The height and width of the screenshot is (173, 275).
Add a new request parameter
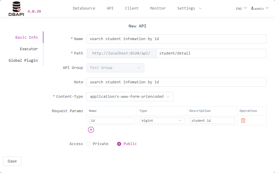[91, 130]
